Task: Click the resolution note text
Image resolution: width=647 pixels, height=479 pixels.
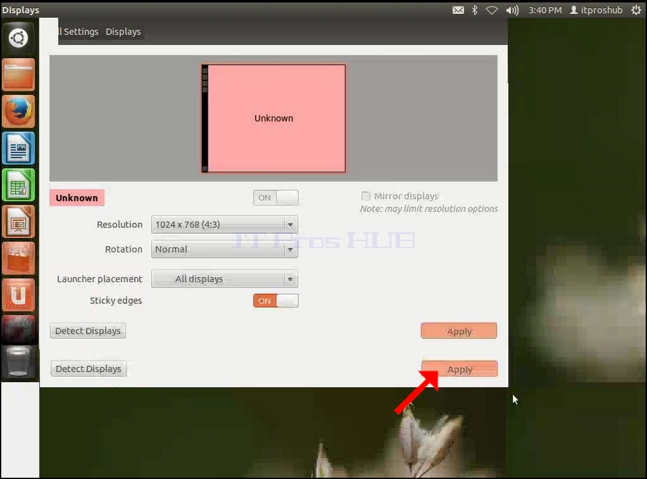Action: pos(429,209)
